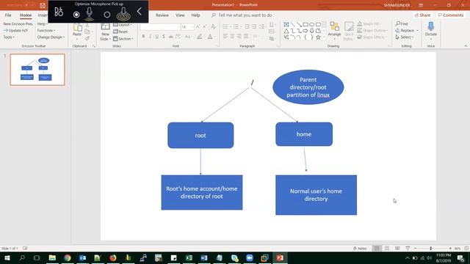Select the first microphone pickup radio option

[x=76, y=15]
